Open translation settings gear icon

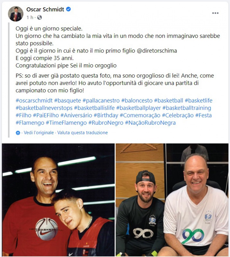point(18,133)
